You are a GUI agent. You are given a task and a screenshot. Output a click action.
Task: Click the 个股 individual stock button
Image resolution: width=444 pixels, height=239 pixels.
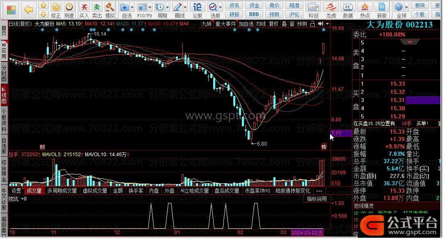tap(420, 14)
